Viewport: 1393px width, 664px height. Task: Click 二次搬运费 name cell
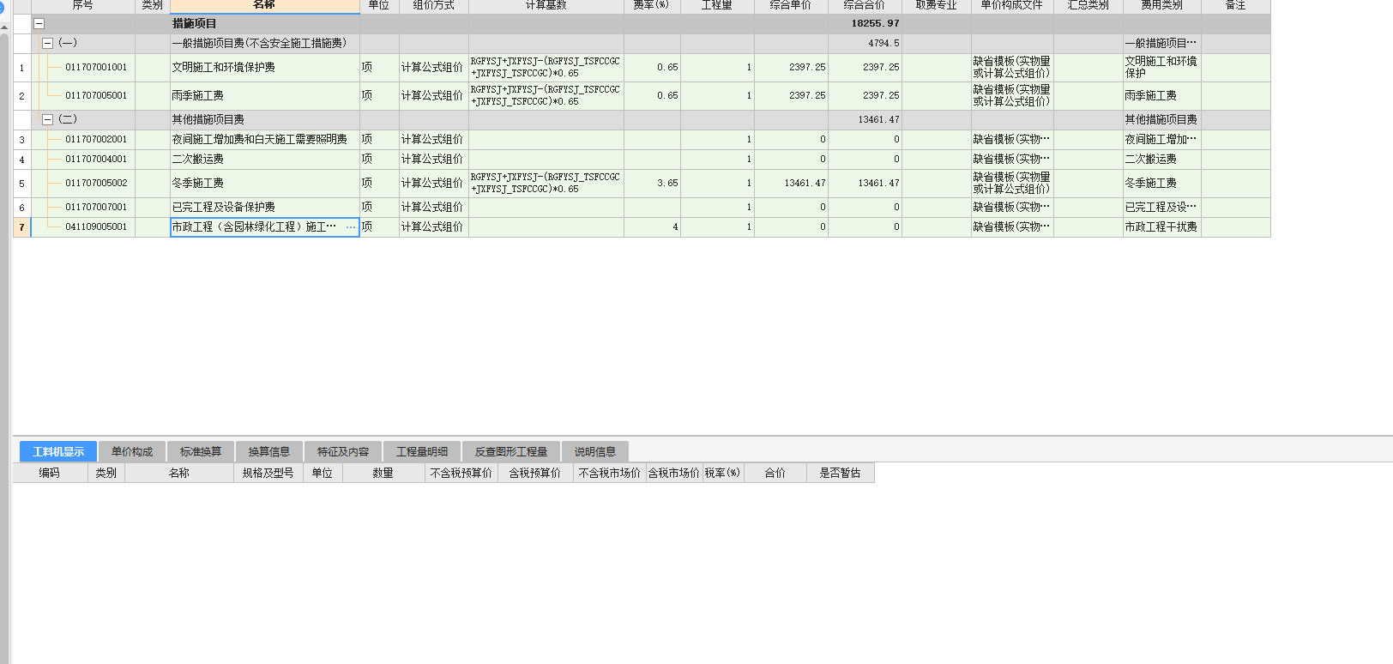pyautogui.click(x=264, y=160)
